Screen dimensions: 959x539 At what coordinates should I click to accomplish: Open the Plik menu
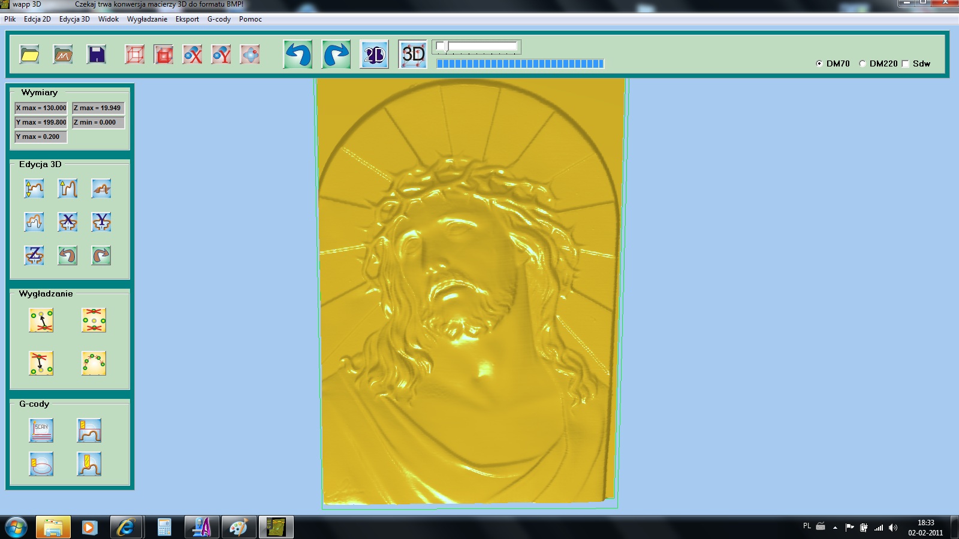coord(10,19)
